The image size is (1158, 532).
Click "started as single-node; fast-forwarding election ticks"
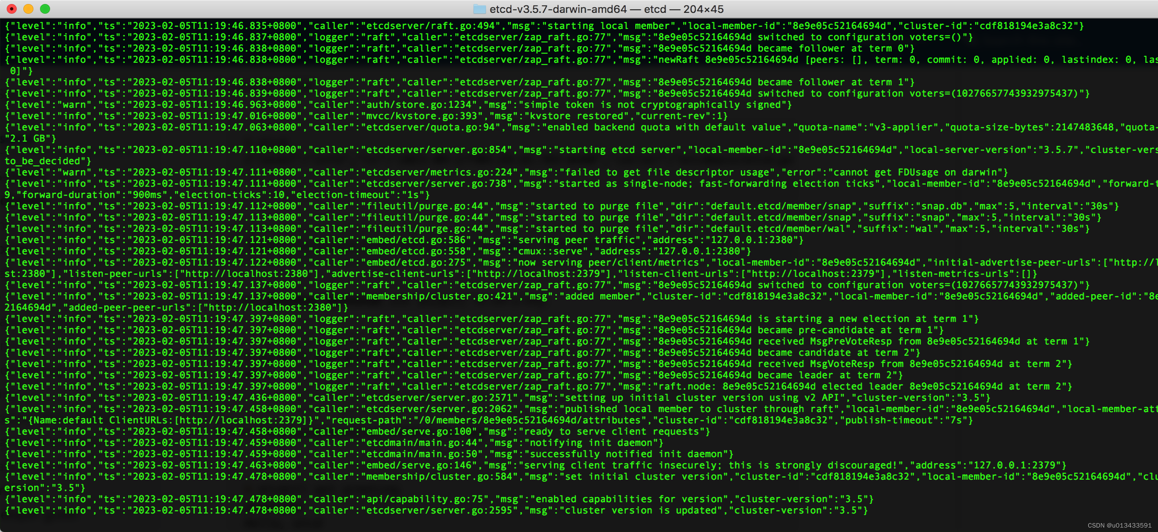(720, 184)
